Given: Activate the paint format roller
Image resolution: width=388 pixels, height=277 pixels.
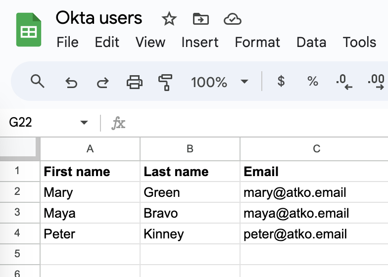Looking at the screenshot, I should coord(165,82).
